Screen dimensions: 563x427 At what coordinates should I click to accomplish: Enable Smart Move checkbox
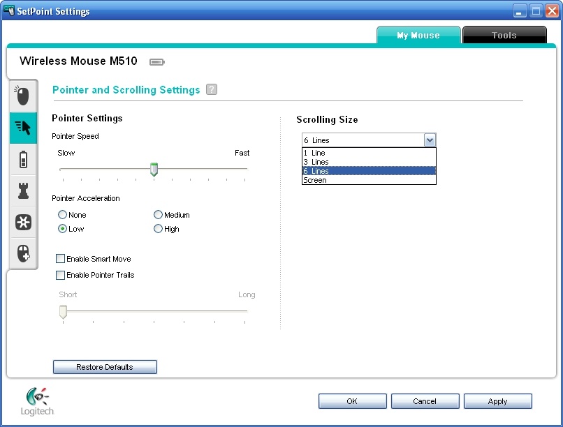click(x=60, y=258)
